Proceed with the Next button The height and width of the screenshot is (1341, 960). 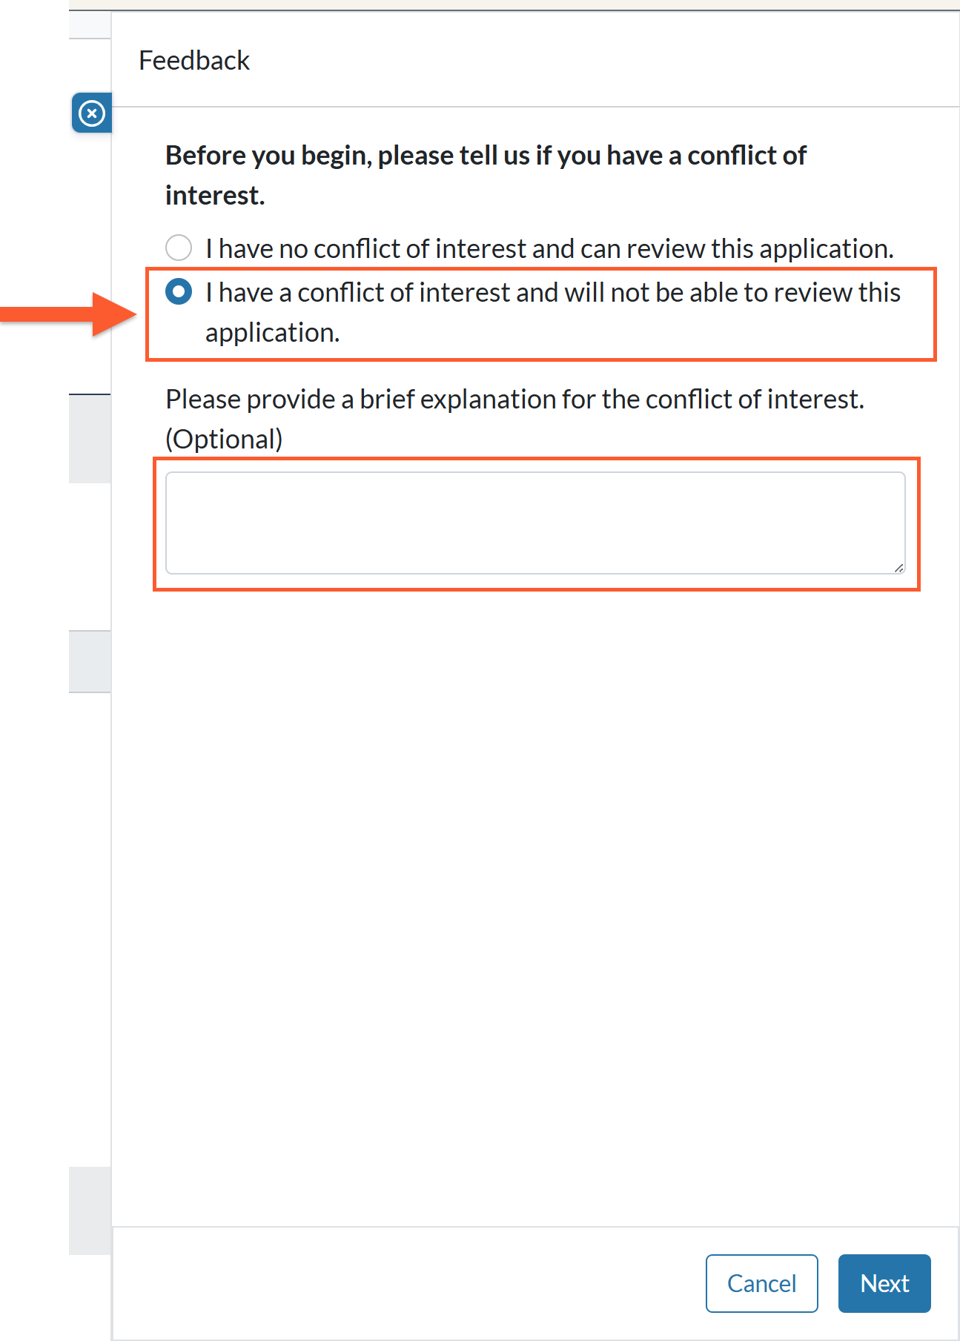tap(884, 1283)
